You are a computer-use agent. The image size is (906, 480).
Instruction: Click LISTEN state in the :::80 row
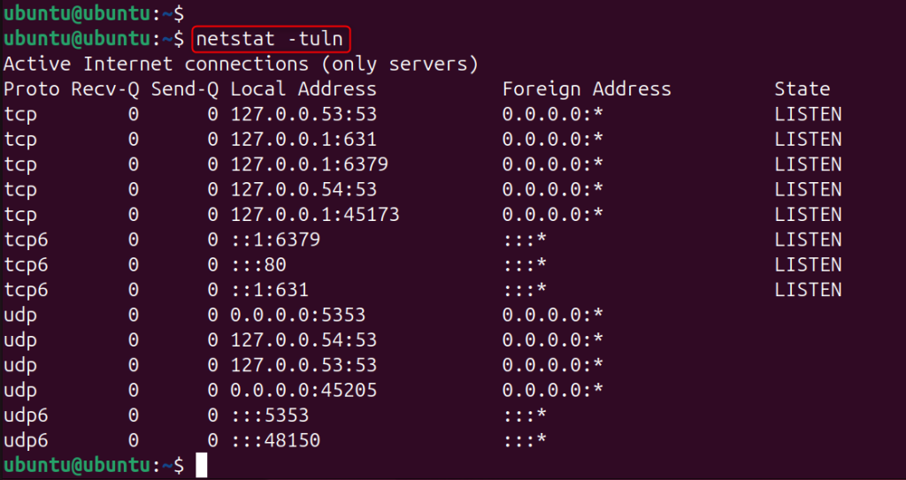coord(808,264)
